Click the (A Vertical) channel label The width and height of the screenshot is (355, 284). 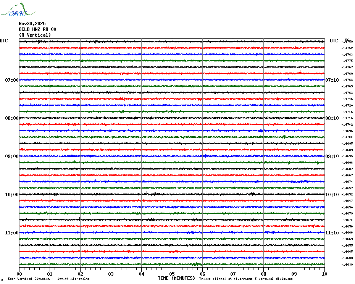[x=35, y=35]
